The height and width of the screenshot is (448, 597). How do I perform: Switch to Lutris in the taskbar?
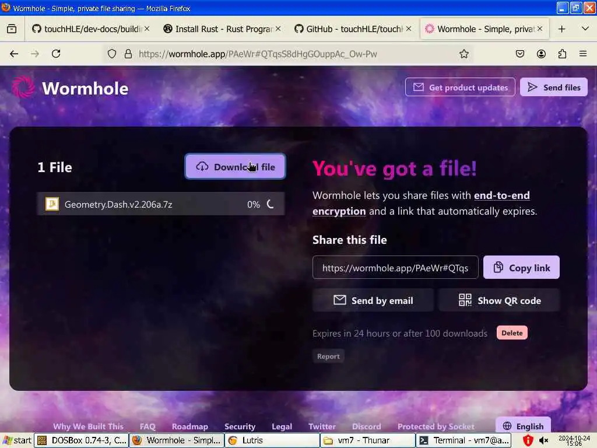272,440
